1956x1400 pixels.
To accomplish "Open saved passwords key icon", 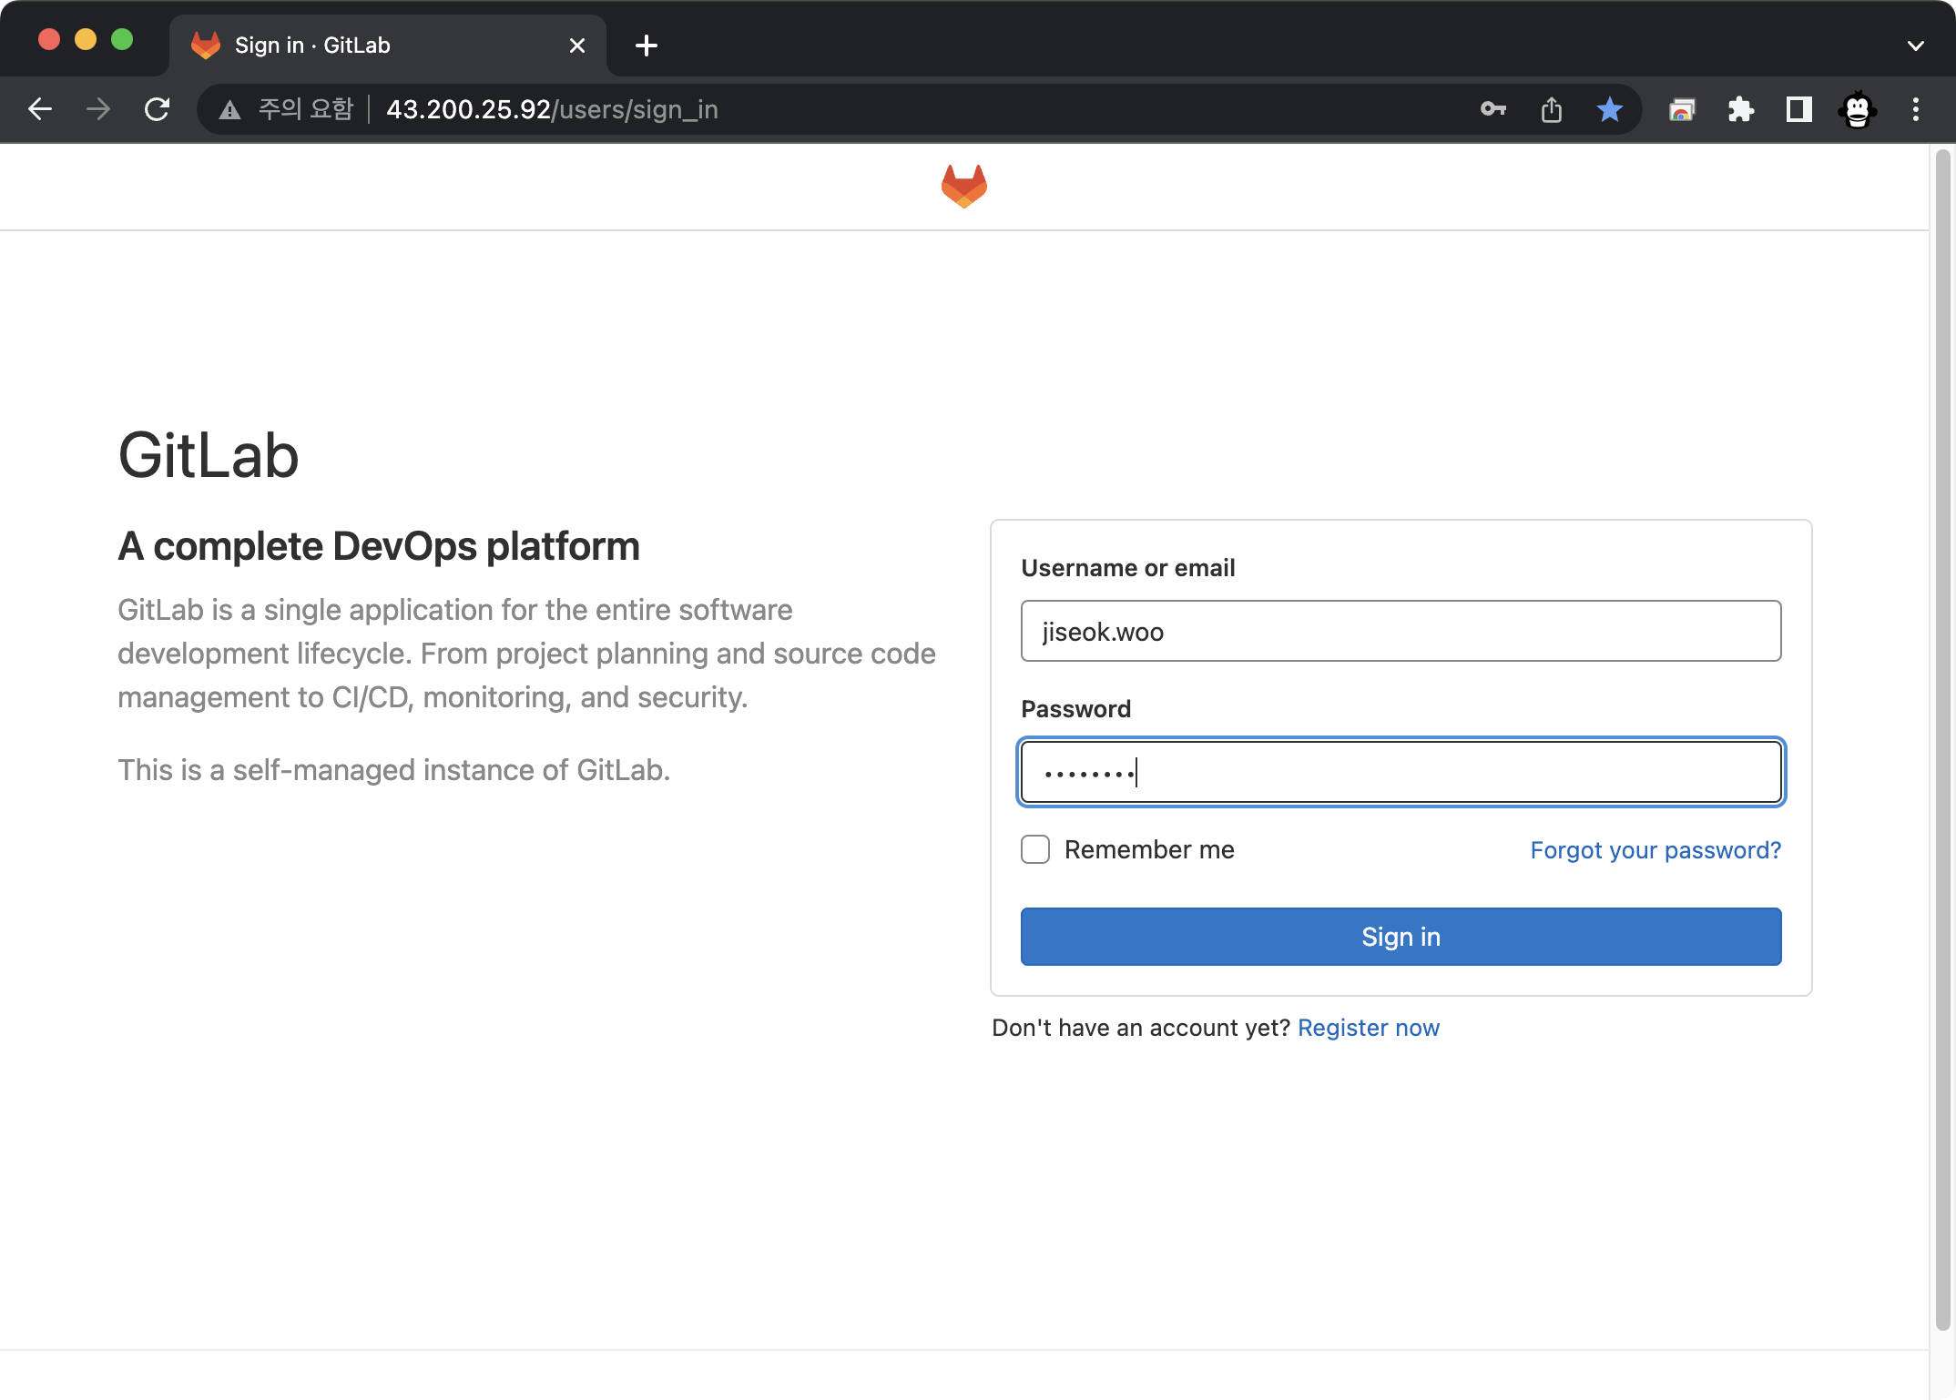I will click(x=1493, y=109).
